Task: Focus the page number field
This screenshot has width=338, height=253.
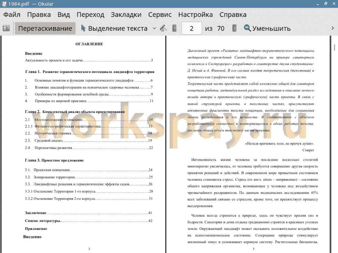Action: point(192,28)
